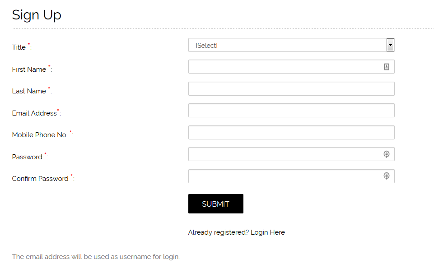The height and width of the screenshot is (273, 434).
Task: Select the Email Address input box
Action: pyautogui.click(x=291, y=111)
